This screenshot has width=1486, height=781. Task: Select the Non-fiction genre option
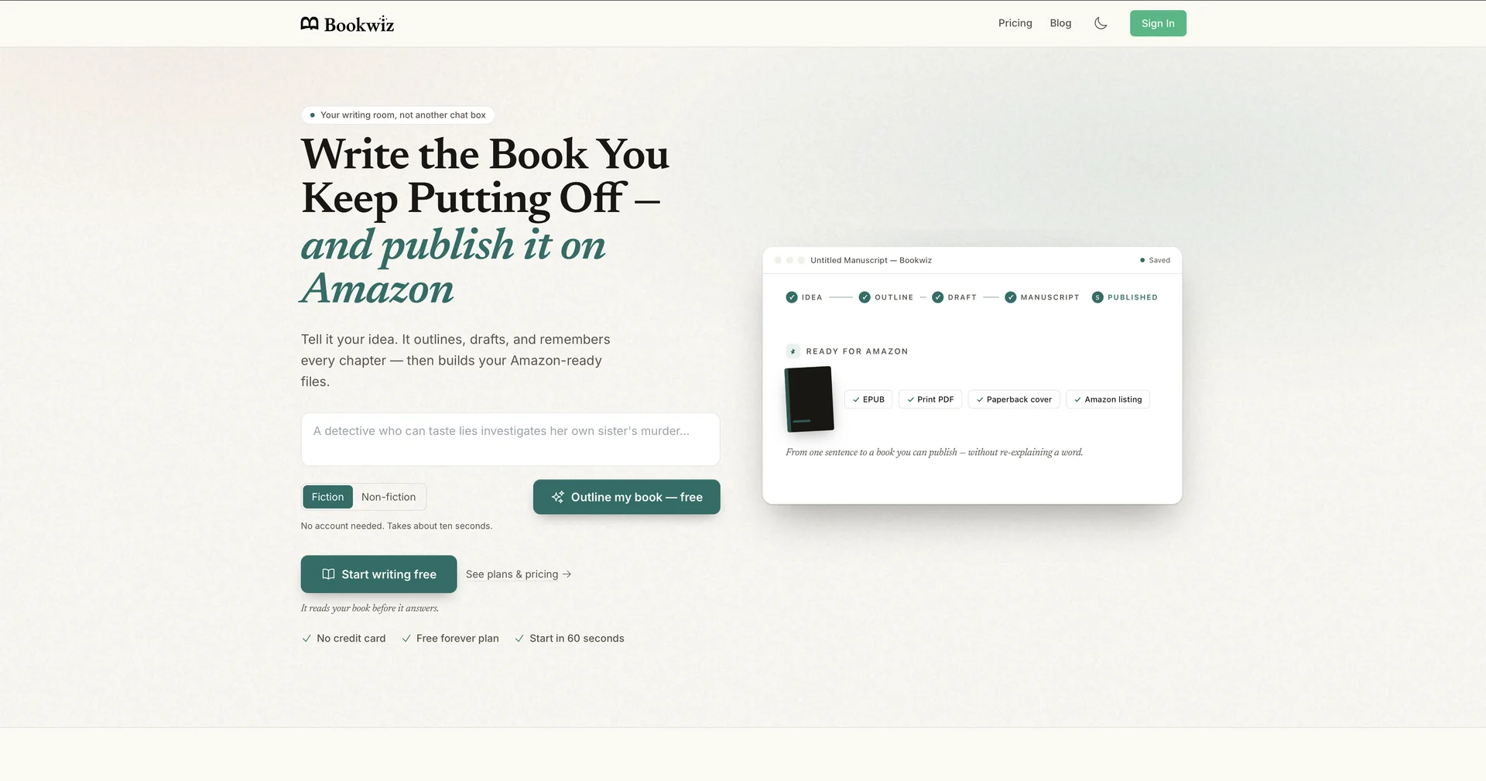pyautogui.click(x=389, y=497)
